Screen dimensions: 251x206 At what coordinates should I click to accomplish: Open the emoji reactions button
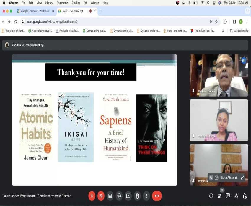pyautogui.click(x=119, y=196)
